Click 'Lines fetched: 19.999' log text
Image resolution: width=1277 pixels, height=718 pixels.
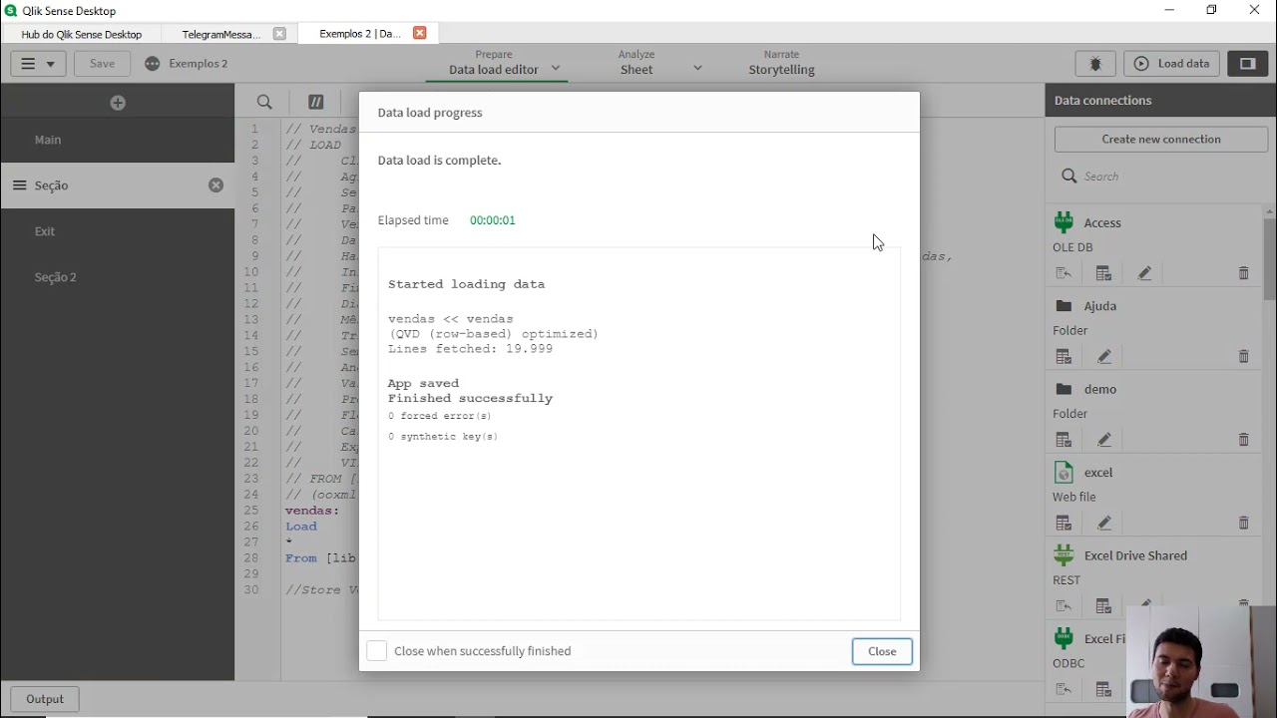click(470, 349)
